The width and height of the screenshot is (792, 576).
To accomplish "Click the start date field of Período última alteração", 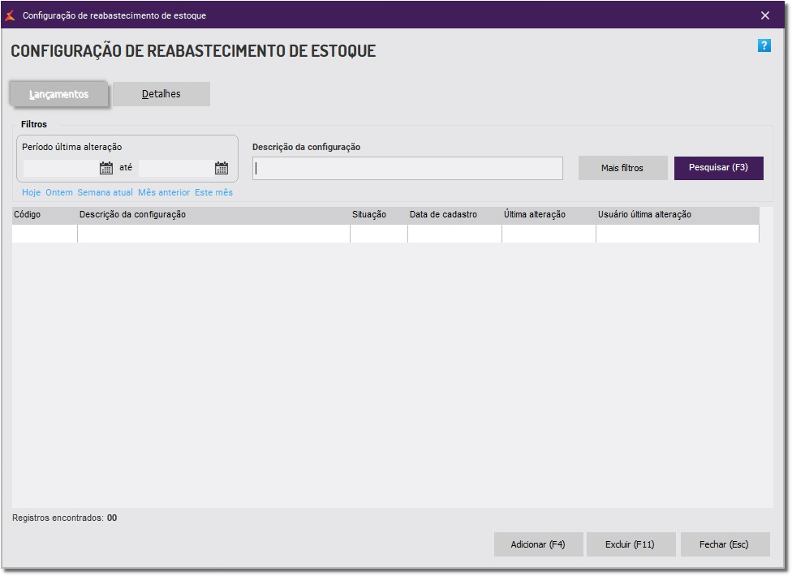I will coord(61,168).
